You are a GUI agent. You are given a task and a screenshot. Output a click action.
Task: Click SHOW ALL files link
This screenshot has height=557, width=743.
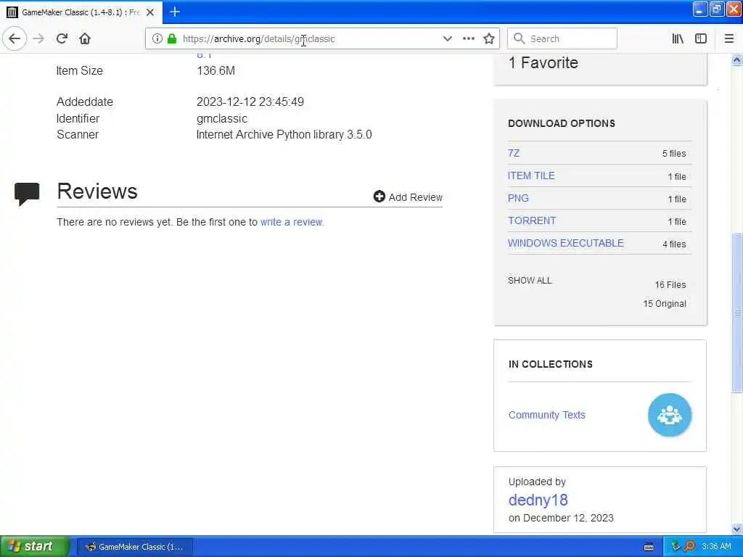(530, 281)
